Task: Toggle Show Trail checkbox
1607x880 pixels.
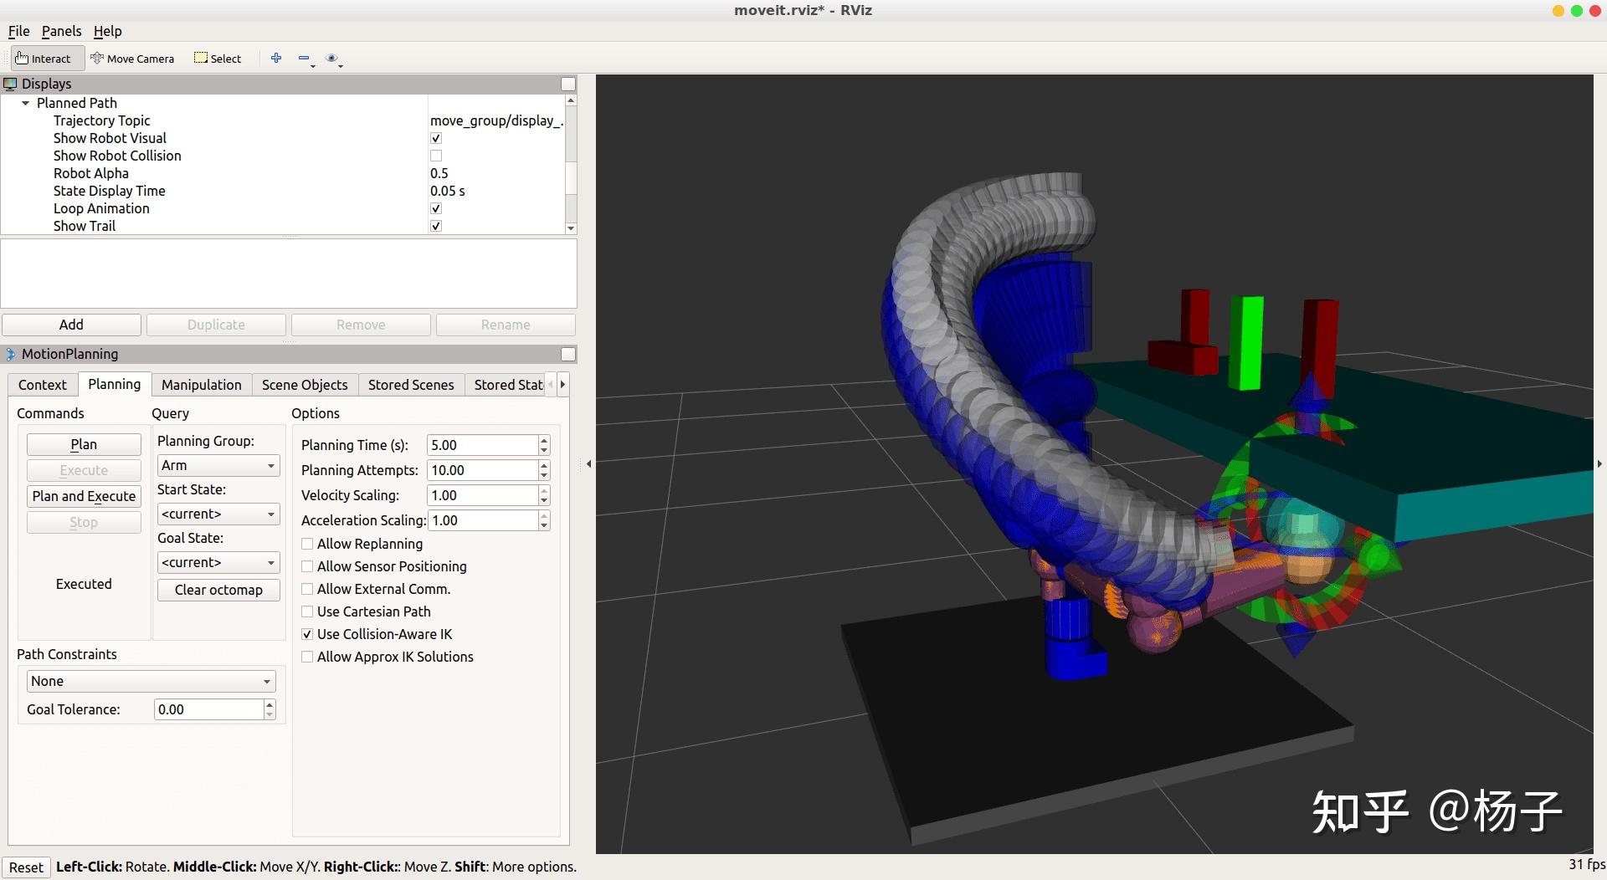Action: click(436, 226)
